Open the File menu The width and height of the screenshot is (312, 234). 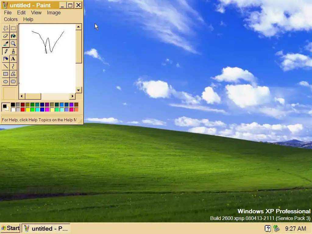pyautogui.click(x=8, y=12)
